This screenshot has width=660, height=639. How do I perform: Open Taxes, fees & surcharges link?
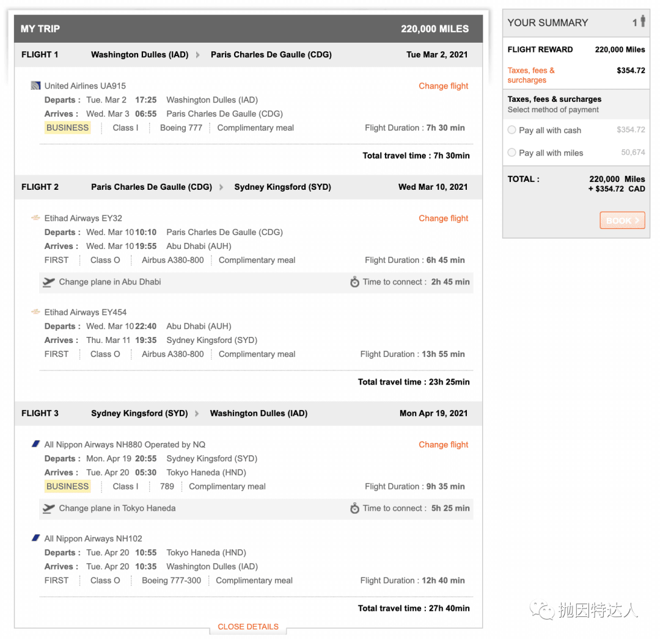tap(530, 75)
